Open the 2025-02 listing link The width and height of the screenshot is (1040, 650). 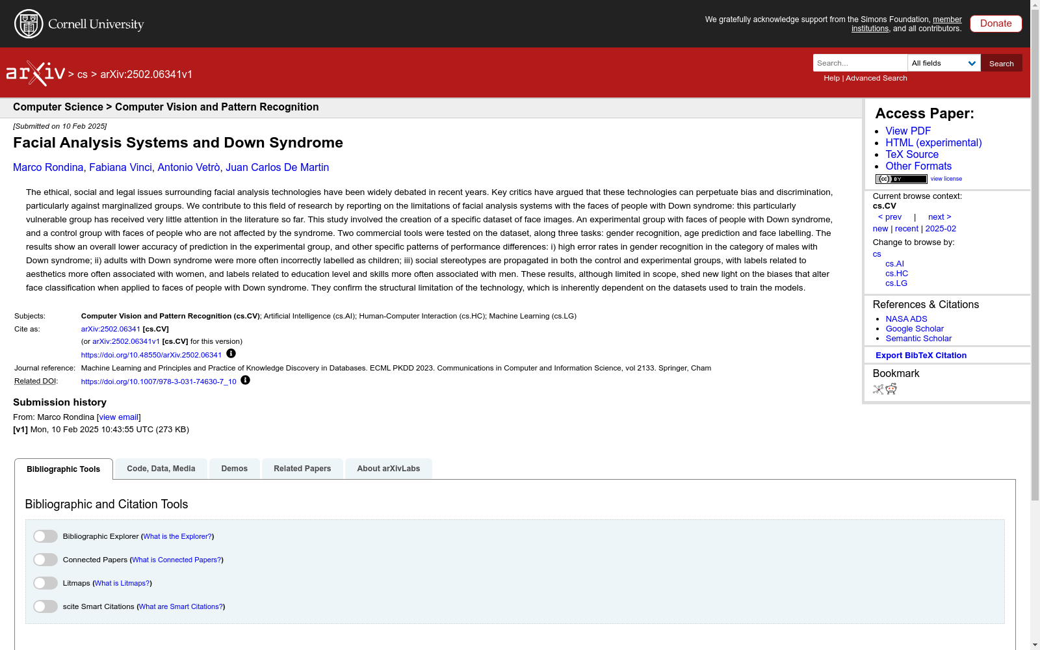tap(941, 229)
